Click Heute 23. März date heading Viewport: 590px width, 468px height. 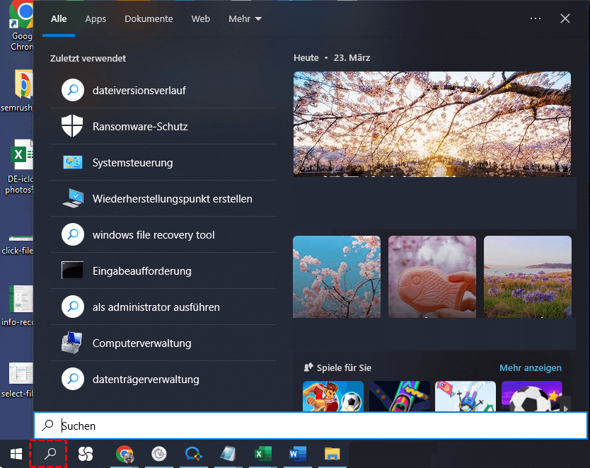click(332, 58)
